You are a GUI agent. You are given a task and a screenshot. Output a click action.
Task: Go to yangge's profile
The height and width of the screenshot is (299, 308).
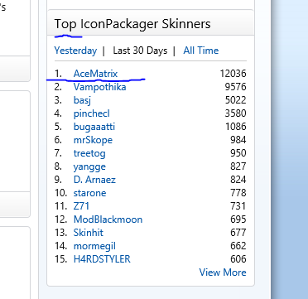click(89, 166)
